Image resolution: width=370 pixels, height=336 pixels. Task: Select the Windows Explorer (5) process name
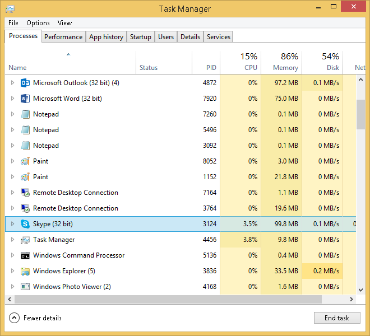coord(64,271)
